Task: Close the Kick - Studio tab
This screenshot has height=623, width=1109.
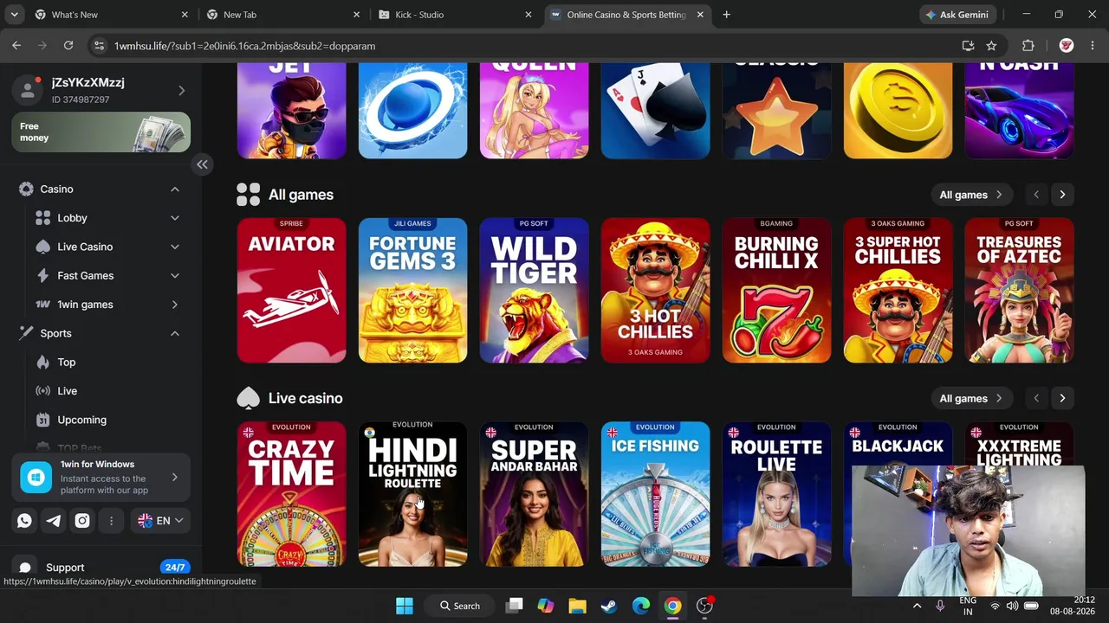Action: (529, 15)
